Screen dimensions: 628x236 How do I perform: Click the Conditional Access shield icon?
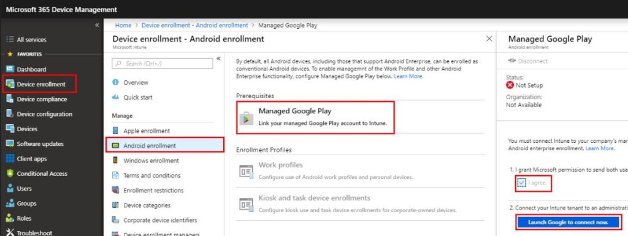click(10, 173)
